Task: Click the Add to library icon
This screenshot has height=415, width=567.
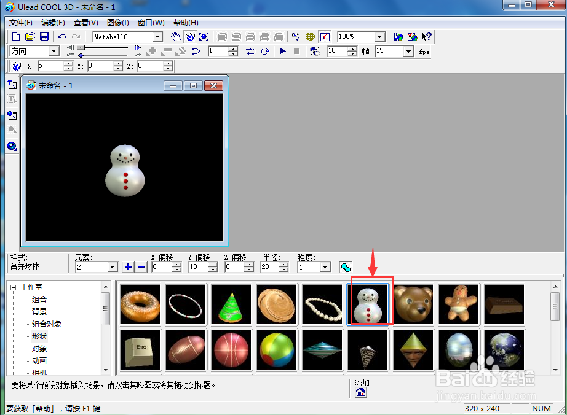Action: pyautogui.click(x=360, y=392)
